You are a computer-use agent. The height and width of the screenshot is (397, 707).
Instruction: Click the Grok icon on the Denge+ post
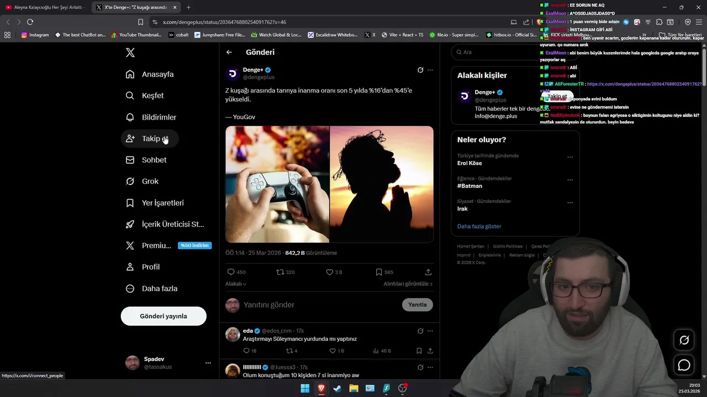tap(420, 70)
